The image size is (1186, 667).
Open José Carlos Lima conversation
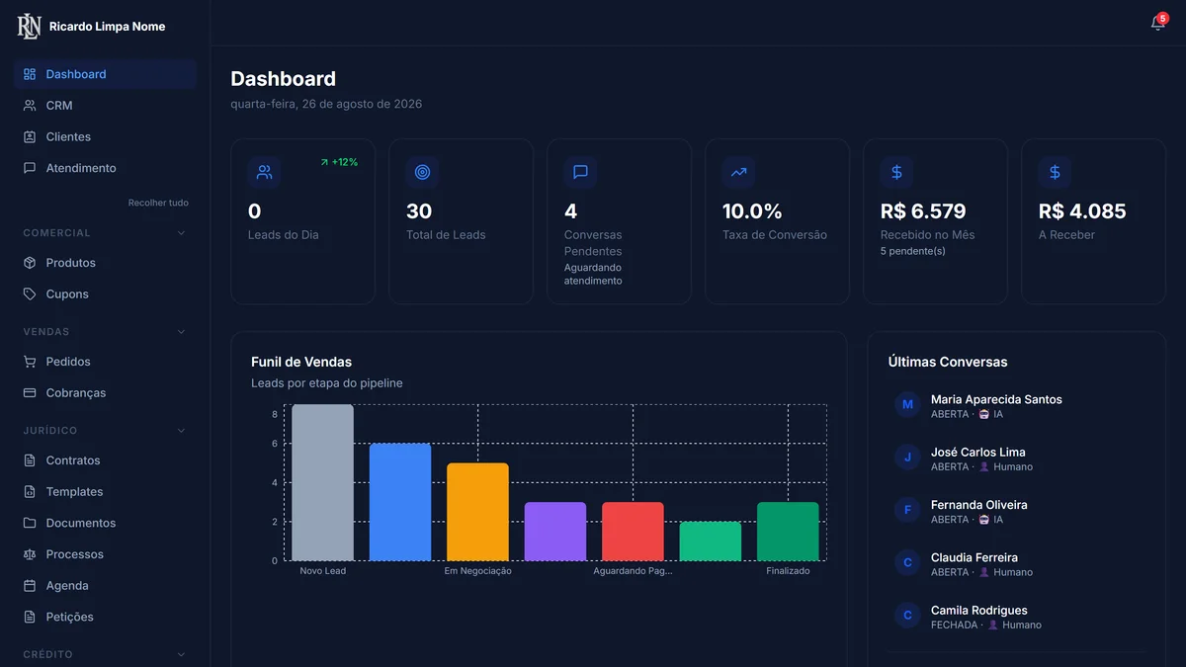(1016, 459)
